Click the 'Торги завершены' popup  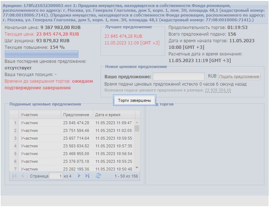pos(134,100)
